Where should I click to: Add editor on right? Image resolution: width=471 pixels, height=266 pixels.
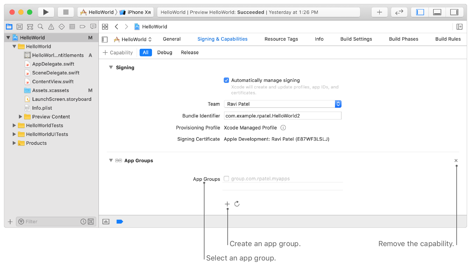click(x=459, y=27)
